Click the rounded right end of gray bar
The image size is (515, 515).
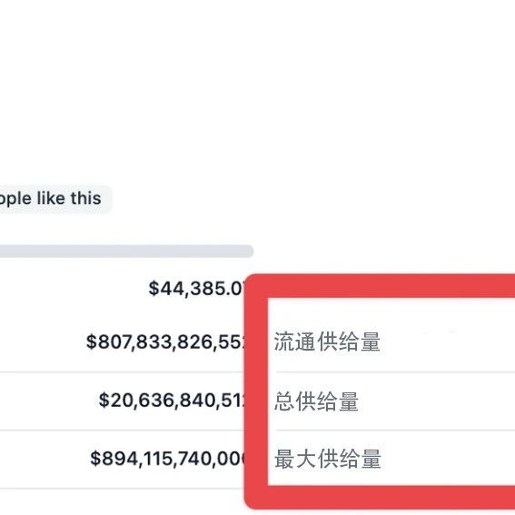tap(249, 252)
